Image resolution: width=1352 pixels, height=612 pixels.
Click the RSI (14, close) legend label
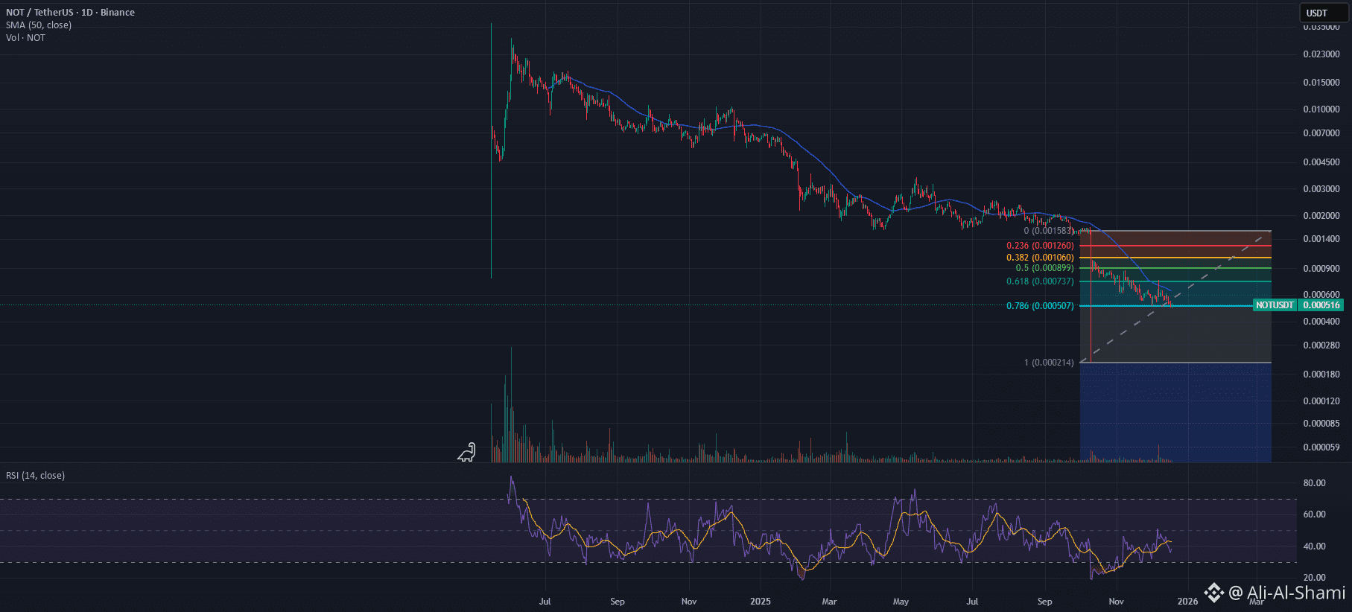35,476
